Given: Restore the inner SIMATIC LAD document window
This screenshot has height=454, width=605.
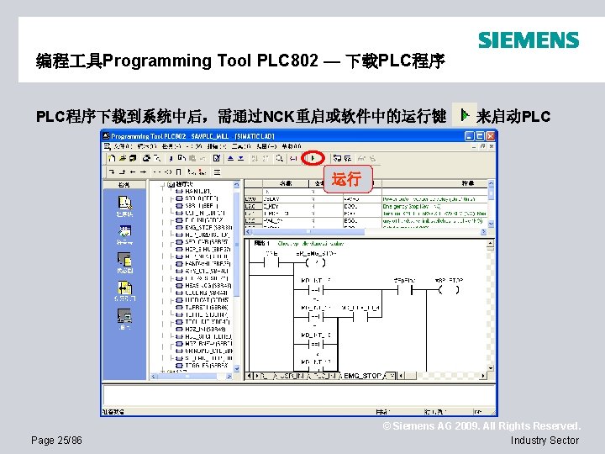Looking at the screenshot, I should [x=482, y=146].
